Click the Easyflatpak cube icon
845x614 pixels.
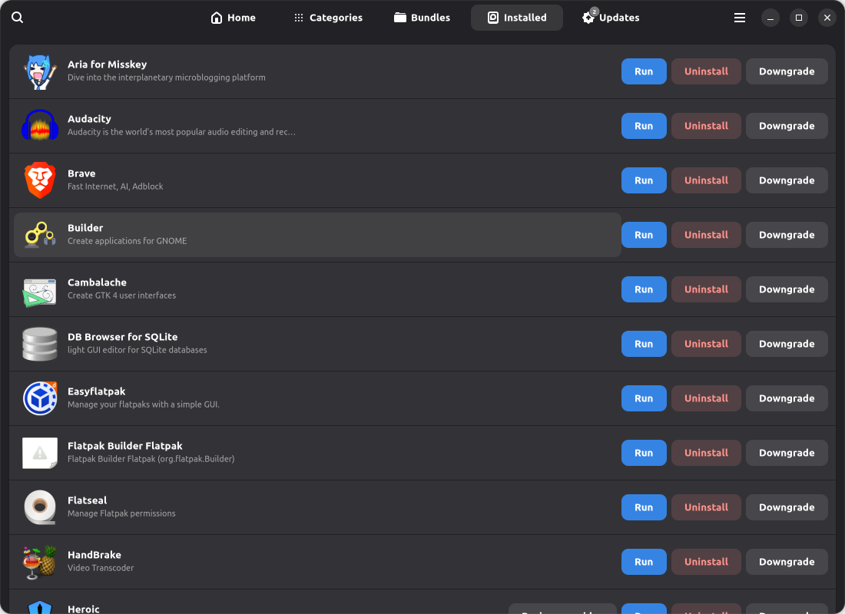40,398
